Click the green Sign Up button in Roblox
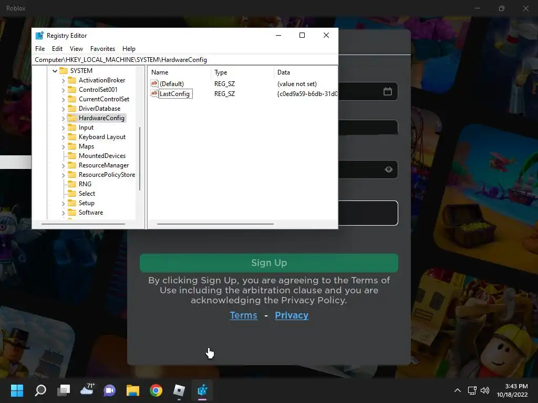Screen dimensions: 538x403 [x=268, y=263]
